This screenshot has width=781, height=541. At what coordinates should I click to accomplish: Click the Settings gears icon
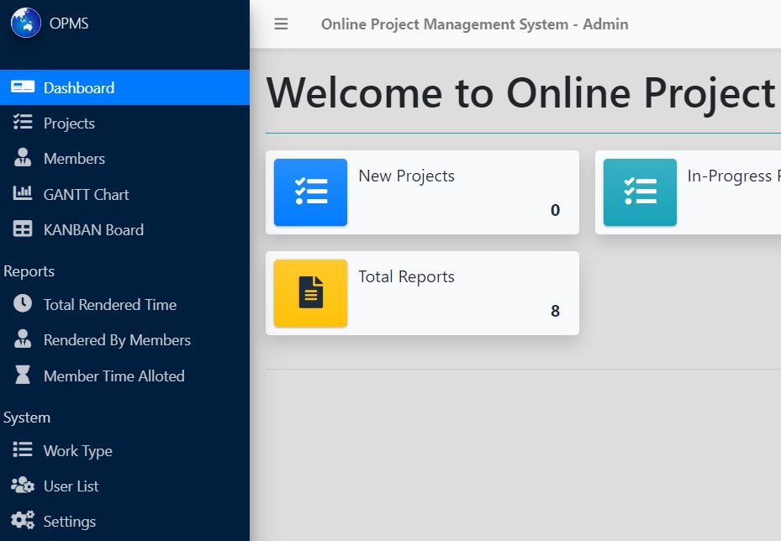(23, 521)
